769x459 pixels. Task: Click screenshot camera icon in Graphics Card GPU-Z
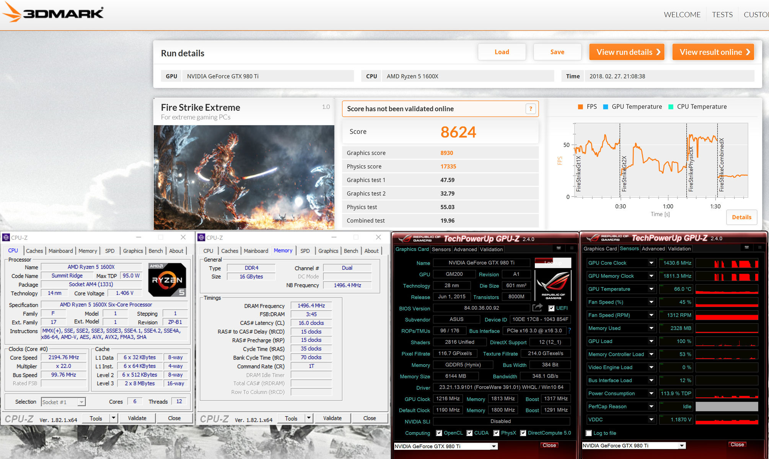pyautogui.click(x=559, y=248)
